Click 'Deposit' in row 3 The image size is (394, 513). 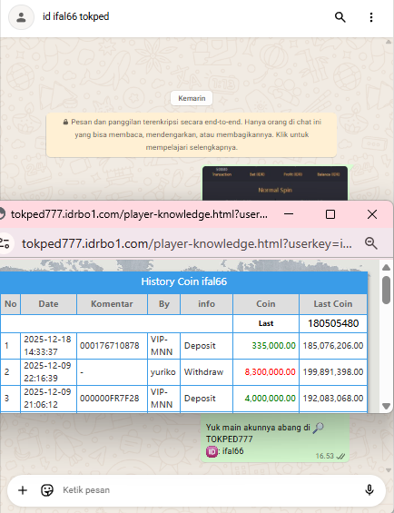tap(200, 399)
